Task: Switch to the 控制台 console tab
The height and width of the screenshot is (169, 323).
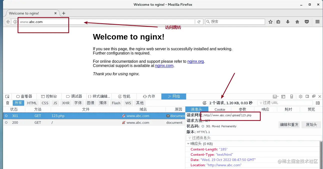Action: 49,96
